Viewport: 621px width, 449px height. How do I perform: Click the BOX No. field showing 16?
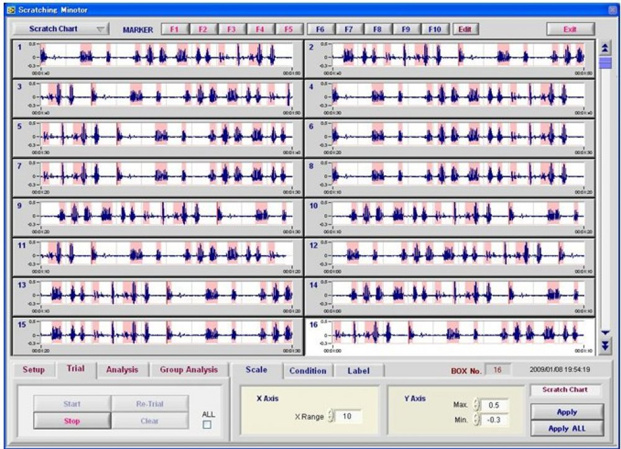[498, 370]
